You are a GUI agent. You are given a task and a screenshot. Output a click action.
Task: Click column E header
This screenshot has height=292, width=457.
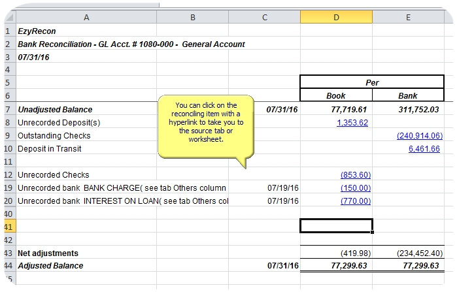[x=408, y=18]
